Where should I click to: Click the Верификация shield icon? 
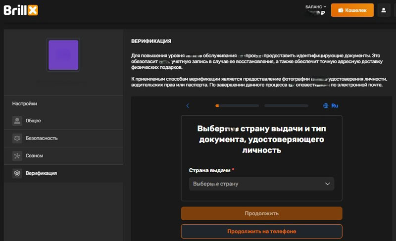(17, 173)
